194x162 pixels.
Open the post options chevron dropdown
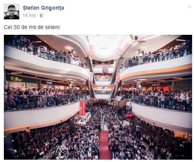click(190, 7)
